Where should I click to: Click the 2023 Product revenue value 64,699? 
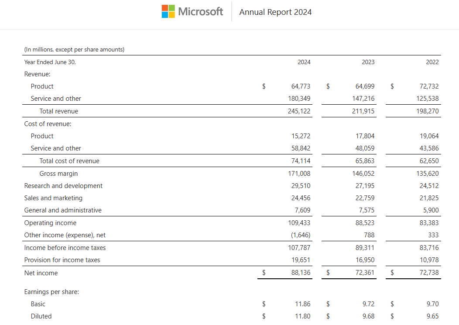pos(365,86)
